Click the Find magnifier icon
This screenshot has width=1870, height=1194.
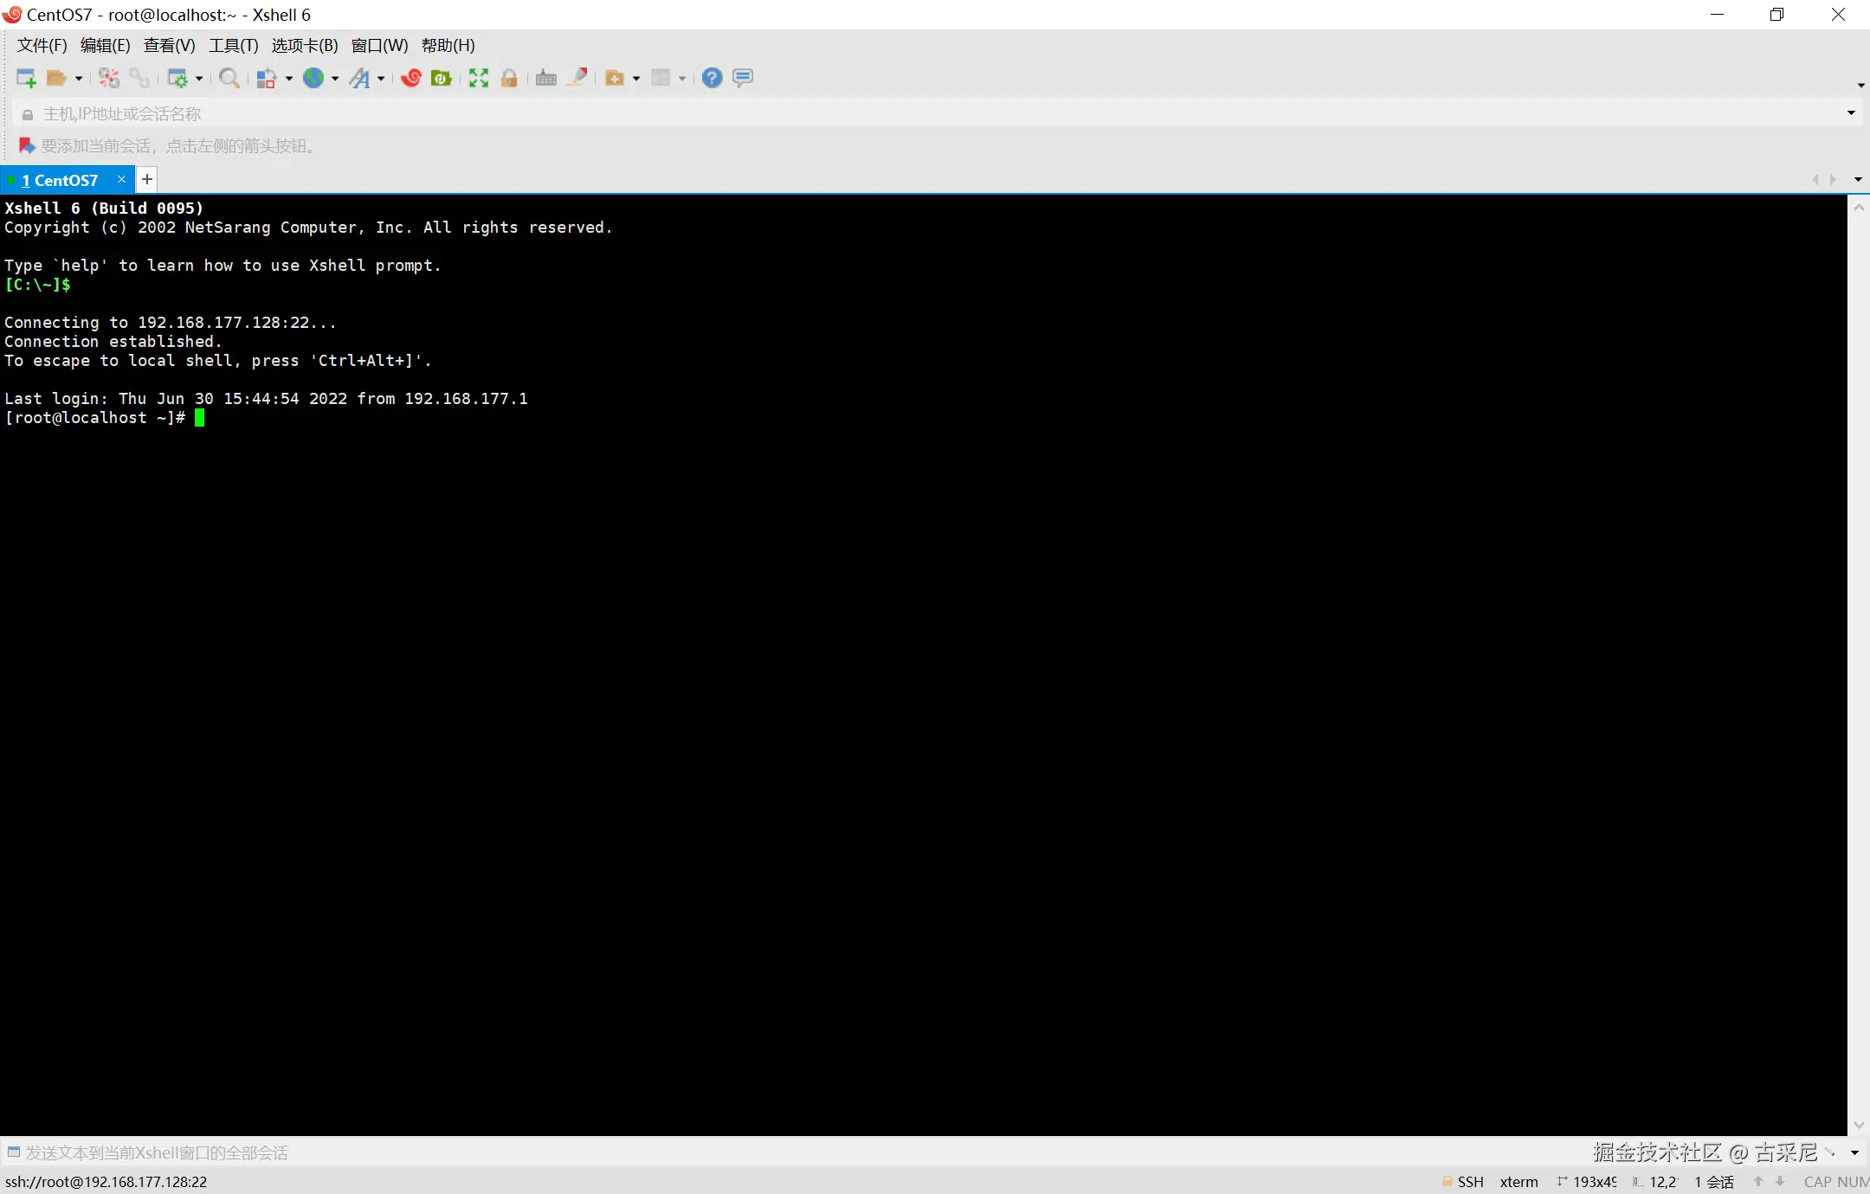tap(229, 79)
